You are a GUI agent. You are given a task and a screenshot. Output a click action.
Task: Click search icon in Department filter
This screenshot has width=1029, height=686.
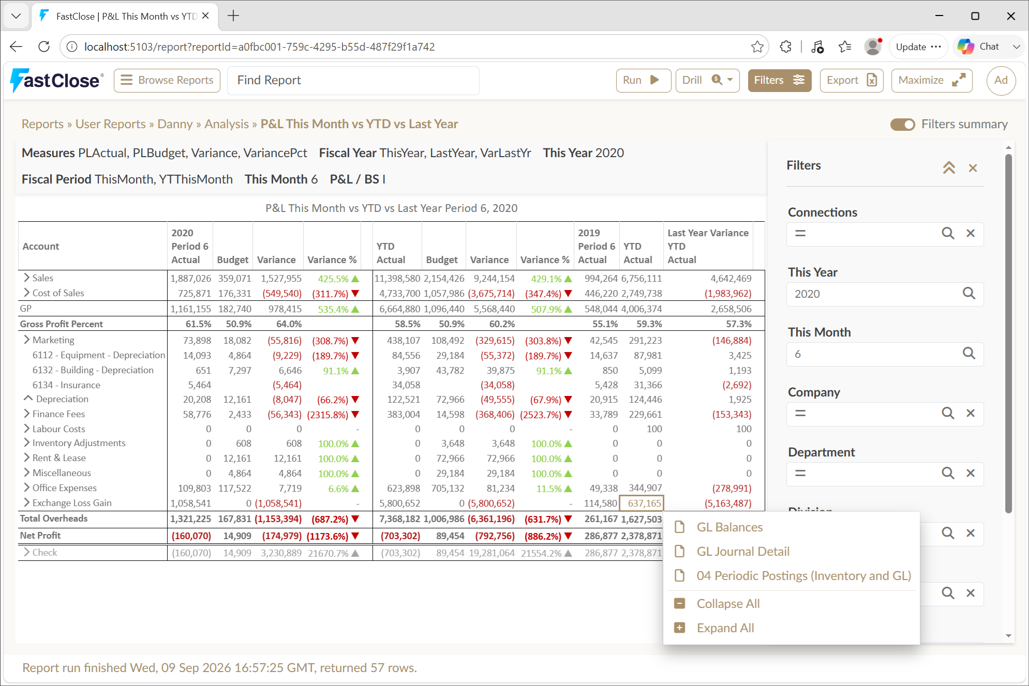948,473
